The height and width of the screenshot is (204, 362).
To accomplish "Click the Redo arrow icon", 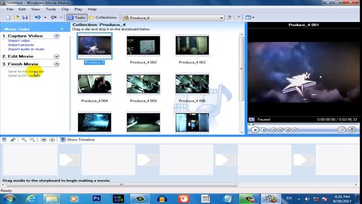I will 54,18.
